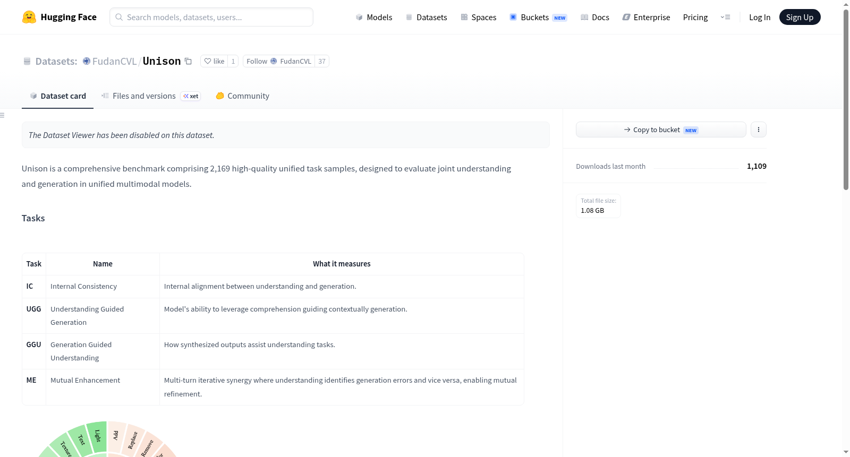850x457 pixels.
Task: Click the Downloads last month label
Action: point(610,166)
